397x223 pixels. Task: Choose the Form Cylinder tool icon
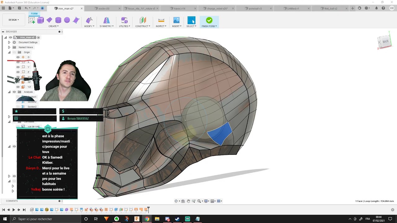tap(58, 20)
